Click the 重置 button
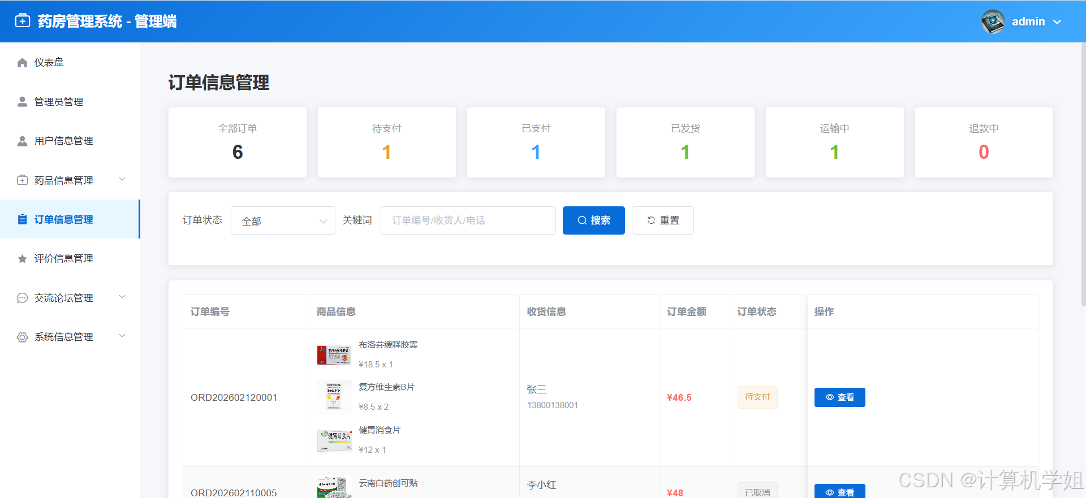The width and height of the screenshot is (1086, 498). pos(663,220)
